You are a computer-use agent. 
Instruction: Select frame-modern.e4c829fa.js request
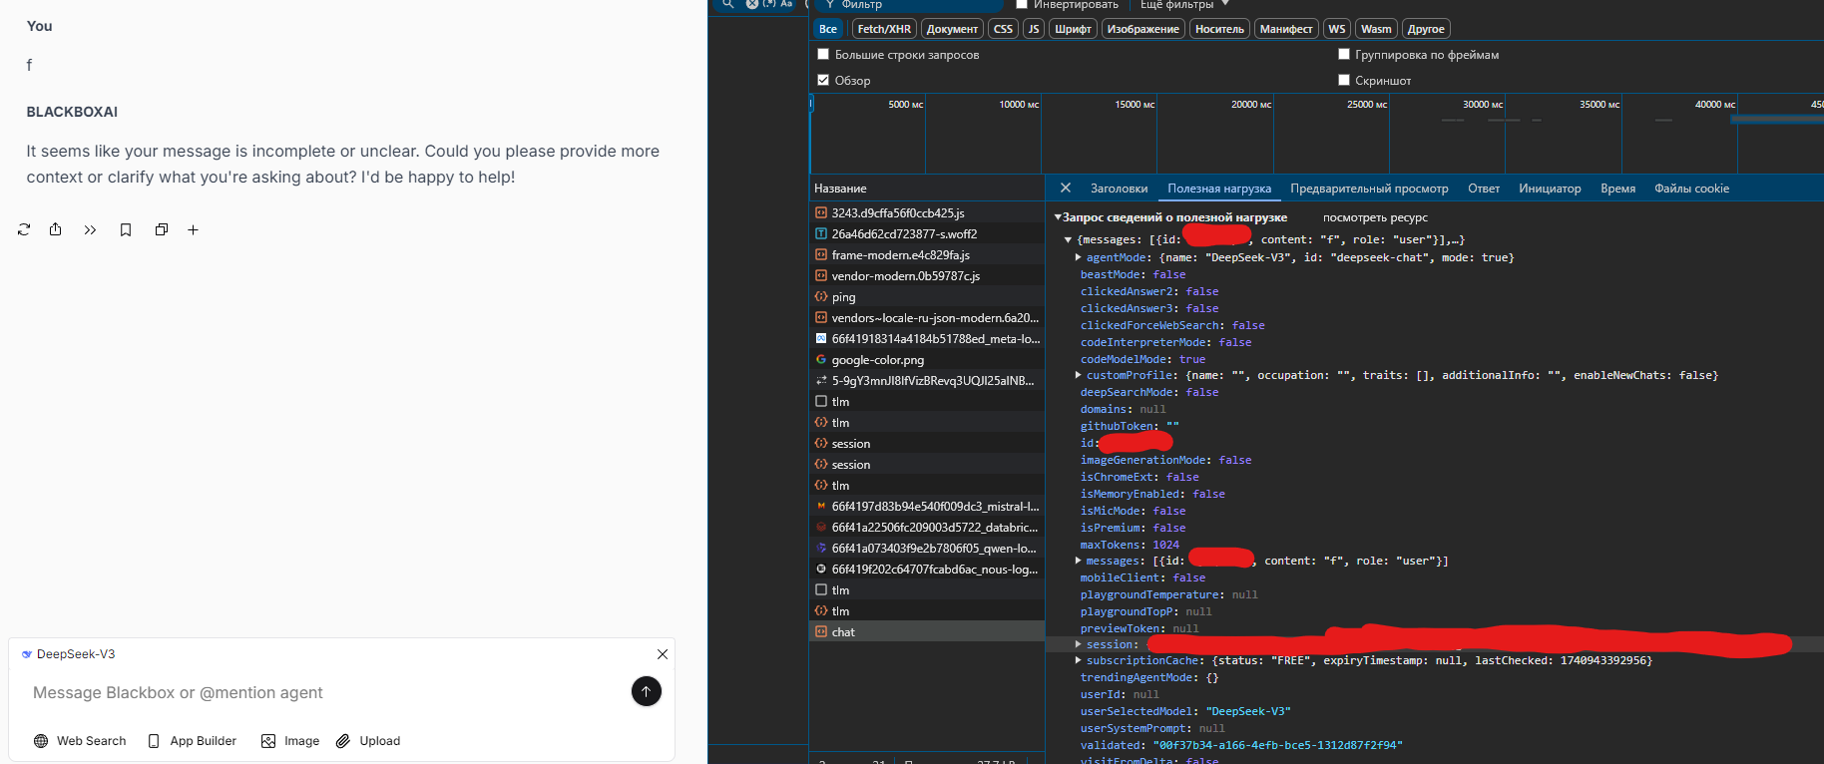(927, 254)
